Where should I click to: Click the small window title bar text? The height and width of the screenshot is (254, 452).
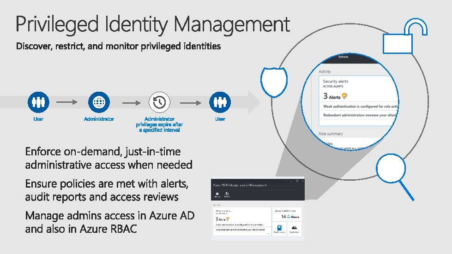(x=240, y=185)
